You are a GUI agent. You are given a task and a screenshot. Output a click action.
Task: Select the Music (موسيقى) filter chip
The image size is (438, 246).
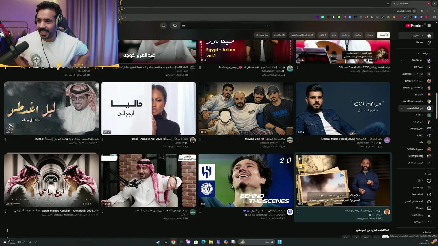click(370, 35)
